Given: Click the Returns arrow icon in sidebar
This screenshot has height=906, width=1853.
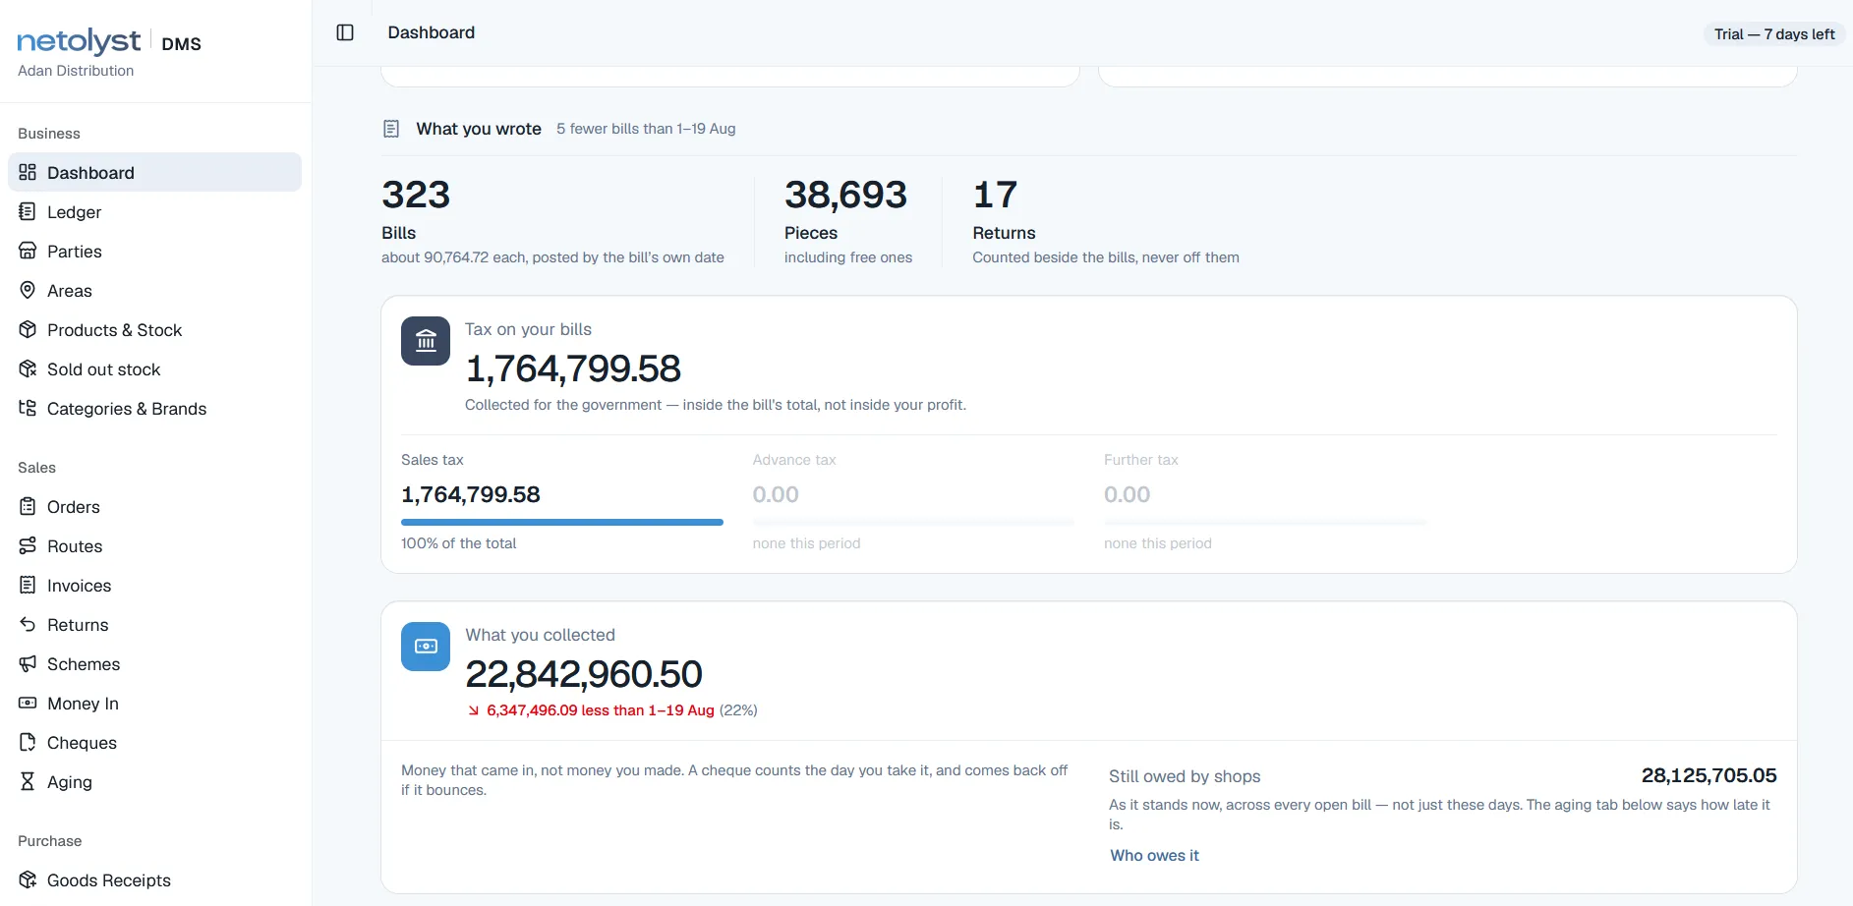Looking at the screenshot, I should tap(28, 624).
